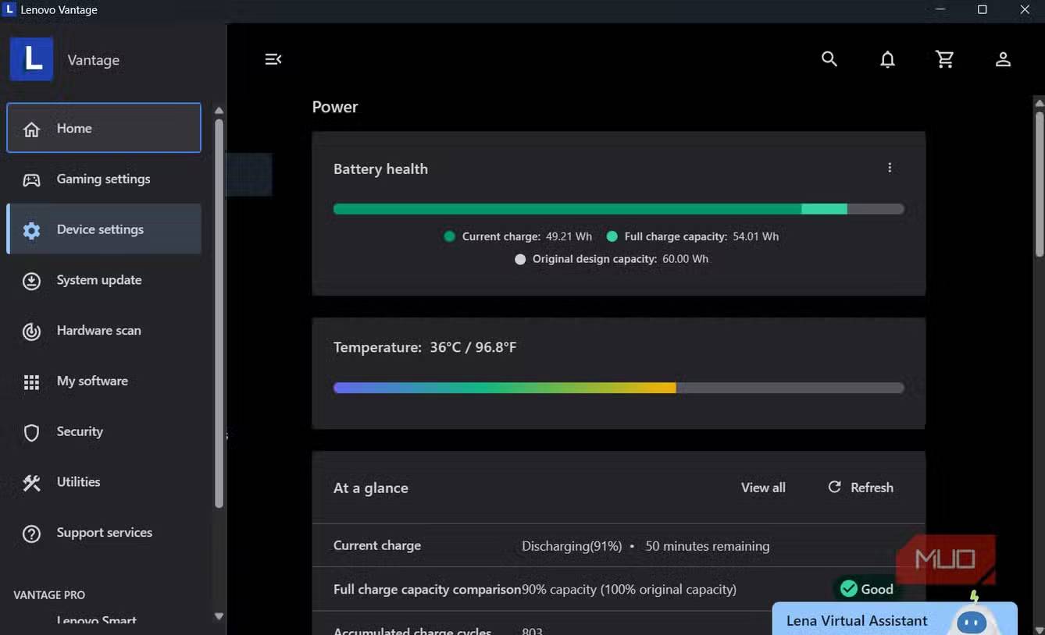Click the Temperature gradient bar
The height and width of the screenshot is (635, 1045).
coord(619,388)
